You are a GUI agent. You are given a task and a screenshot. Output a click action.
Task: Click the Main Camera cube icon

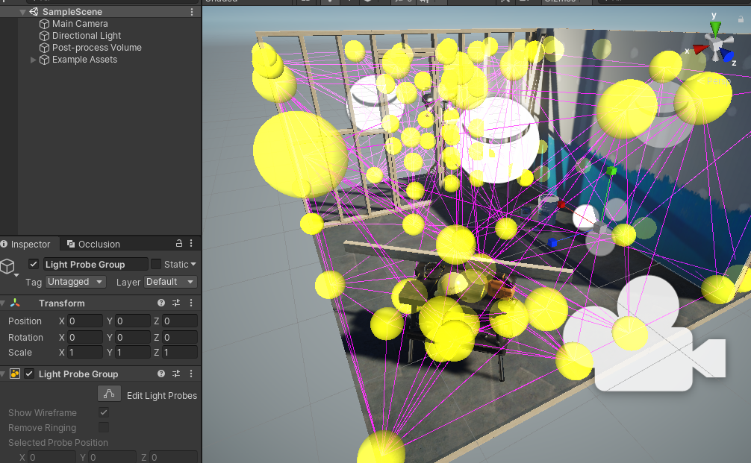pos(45,24)
